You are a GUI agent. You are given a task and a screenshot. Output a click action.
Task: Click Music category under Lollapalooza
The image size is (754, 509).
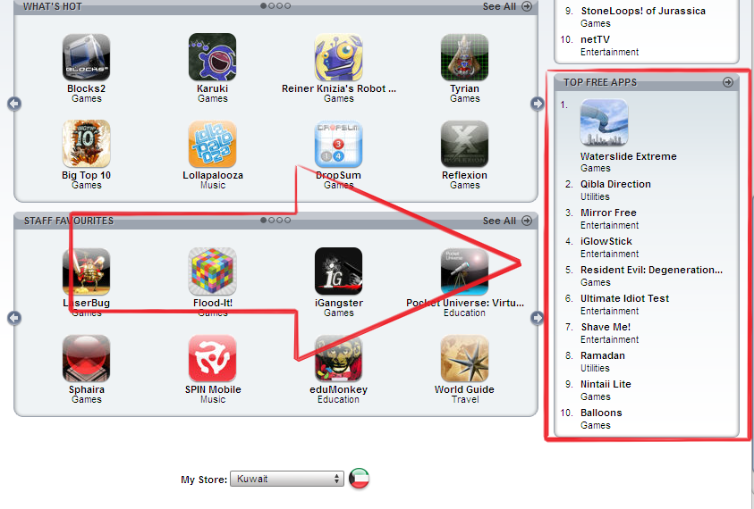click(x=213, y=185)
